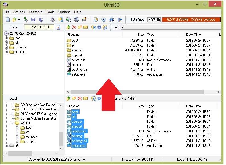Viewport: 226px width, 165px height.
Task: Expand the efi folder in the image tree
Action: pos(6,43)
